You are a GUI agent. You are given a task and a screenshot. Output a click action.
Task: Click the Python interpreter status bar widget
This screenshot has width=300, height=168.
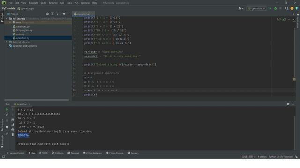[x=281, y=157]
